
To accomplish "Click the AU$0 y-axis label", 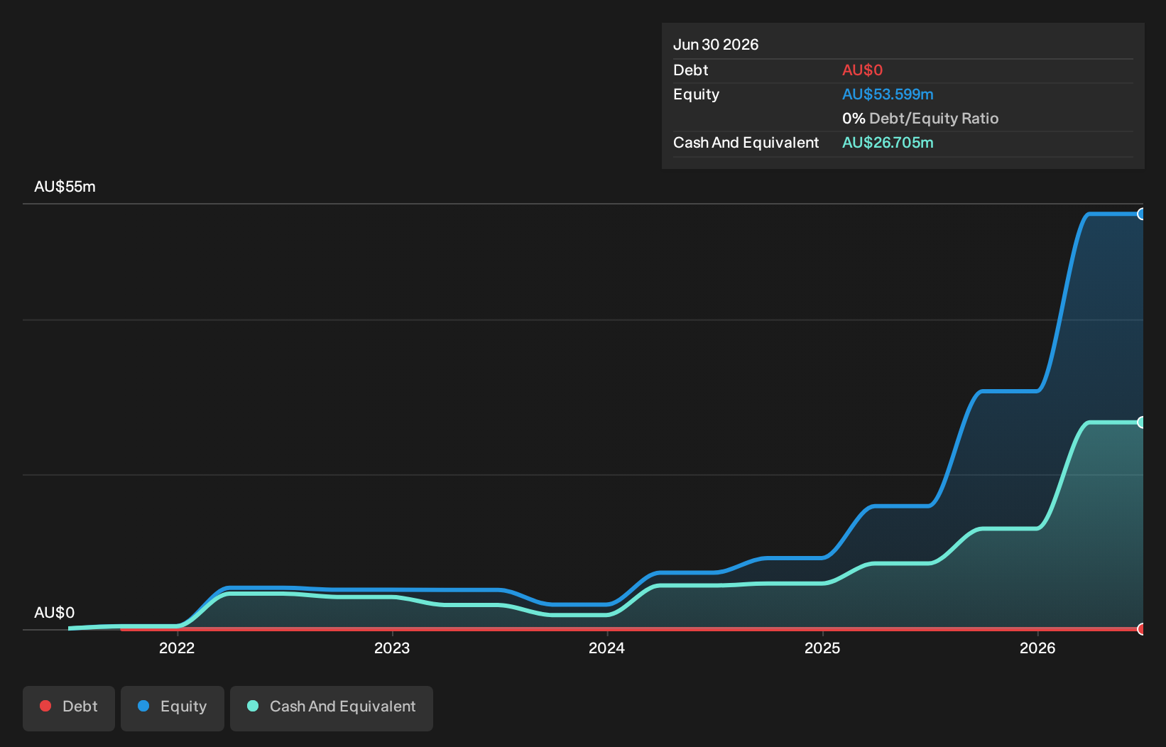I will [54, 613].
